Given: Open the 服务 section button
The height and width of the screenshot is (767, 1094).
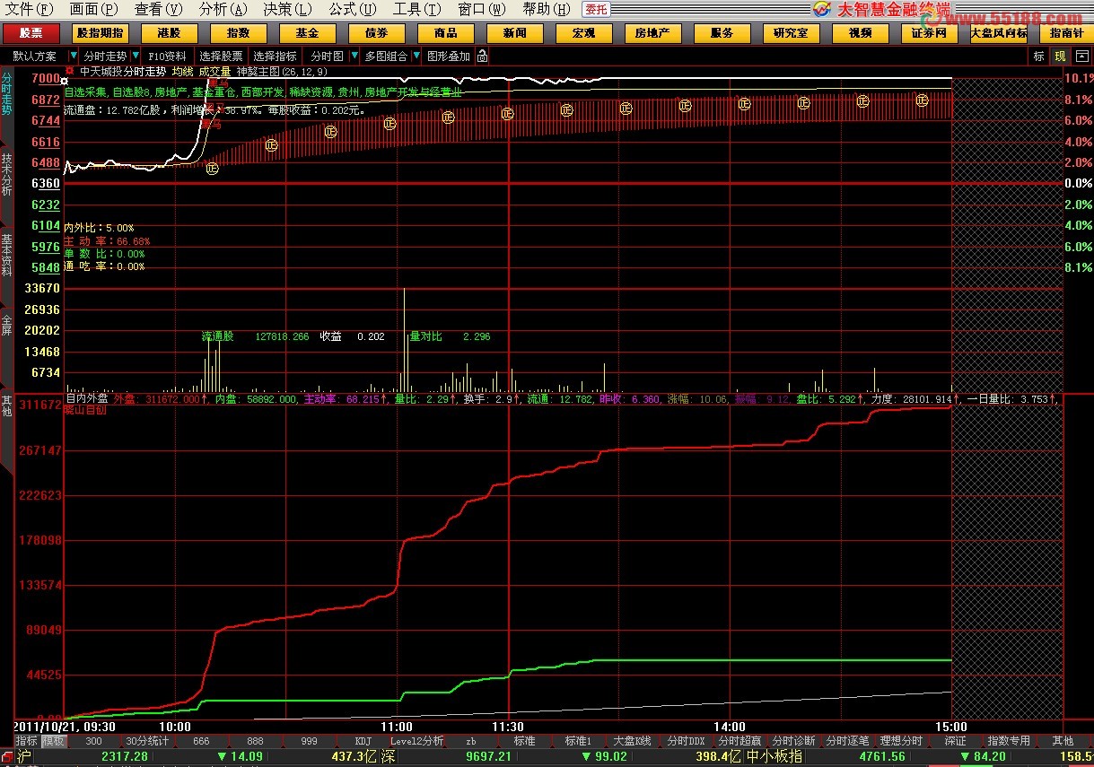Looking at the screenshot, I should coord(722,33).
